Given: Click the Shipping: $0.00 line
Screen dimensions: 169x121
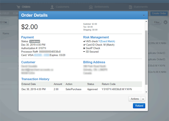Looking at the screenshot, I should click(90, 30).
